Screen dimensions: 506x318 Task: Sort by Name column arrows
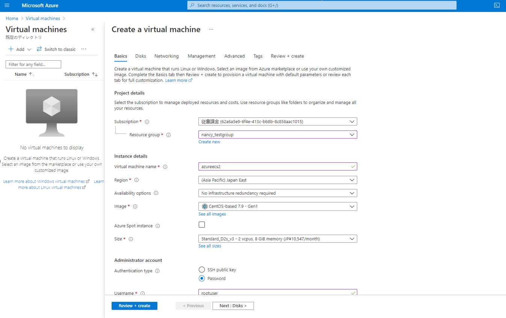coord(32,74)
